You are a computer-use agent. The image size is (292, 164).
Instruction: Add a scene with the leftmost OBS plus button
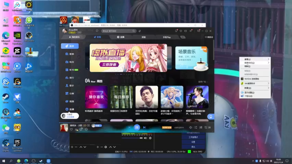click(x=72, y=147)
